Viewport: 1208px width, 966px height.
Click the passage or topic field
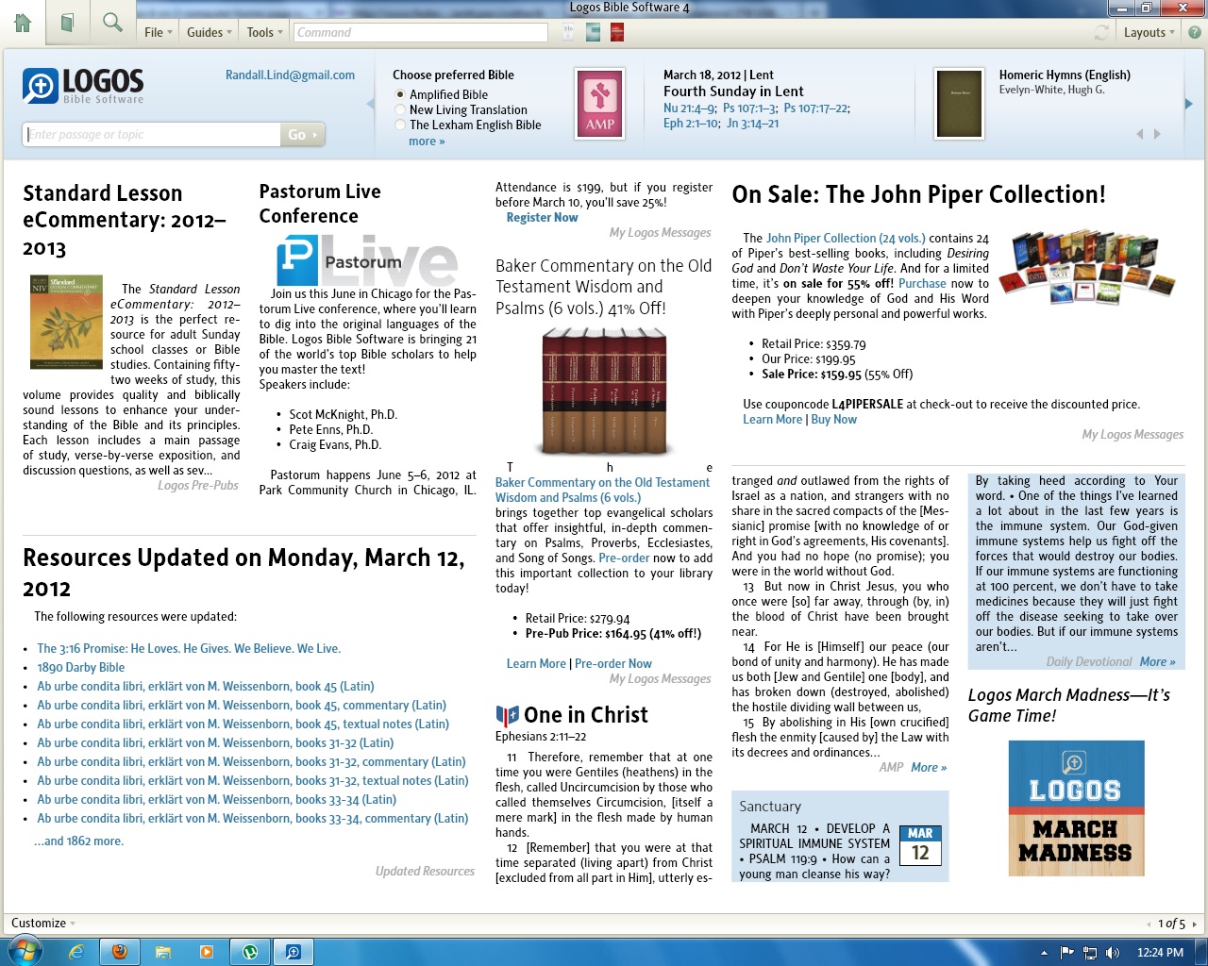pyautogui.click(x=152, y=135)
